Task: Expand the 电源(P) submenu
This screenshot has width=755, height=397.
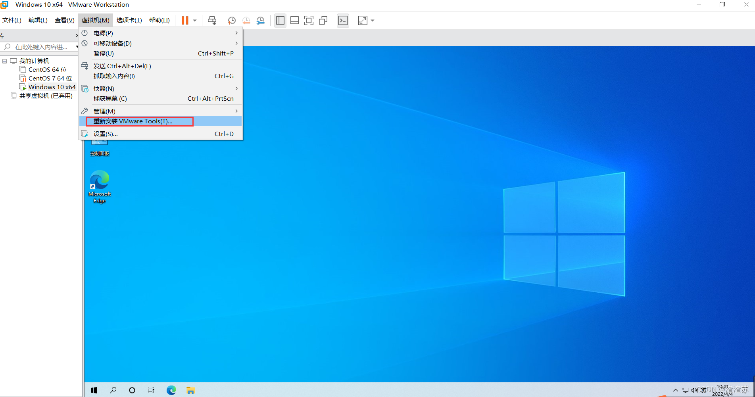Action: pos(161,33)
